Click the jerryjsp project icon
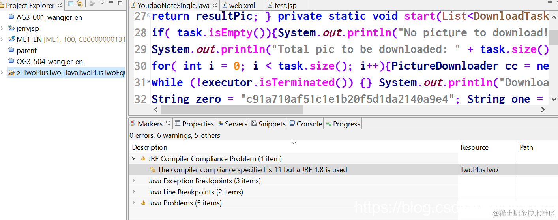Screen dimensions: 558x220 coord(11,28)
